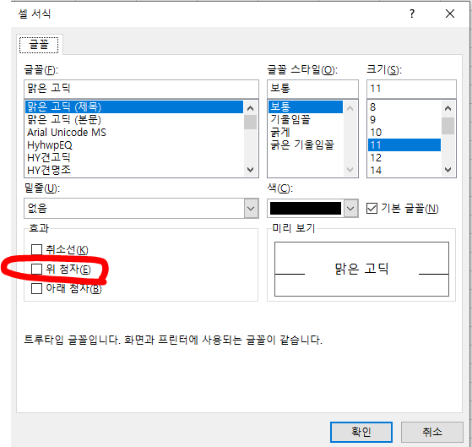Click the 확인 button

(x=361, y=433)
